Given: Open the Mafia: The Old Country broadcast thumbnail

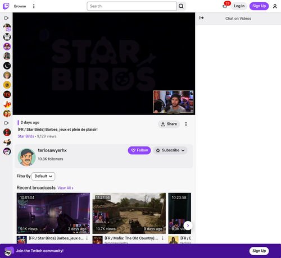Looking at the screenshot, I should pyautogui.click(x=129, y=213).
